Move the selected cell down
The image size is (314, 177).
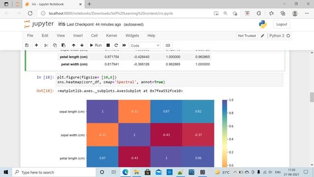point(82,45)
